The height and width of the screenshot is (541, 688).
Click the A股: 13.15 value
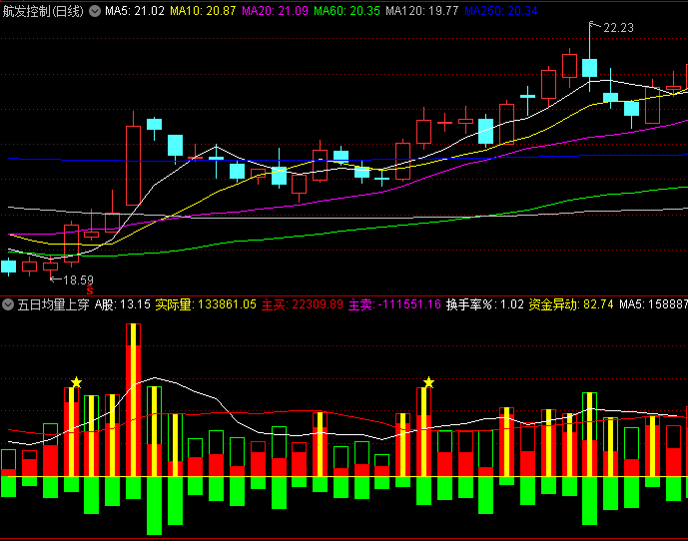coord(123,304)
